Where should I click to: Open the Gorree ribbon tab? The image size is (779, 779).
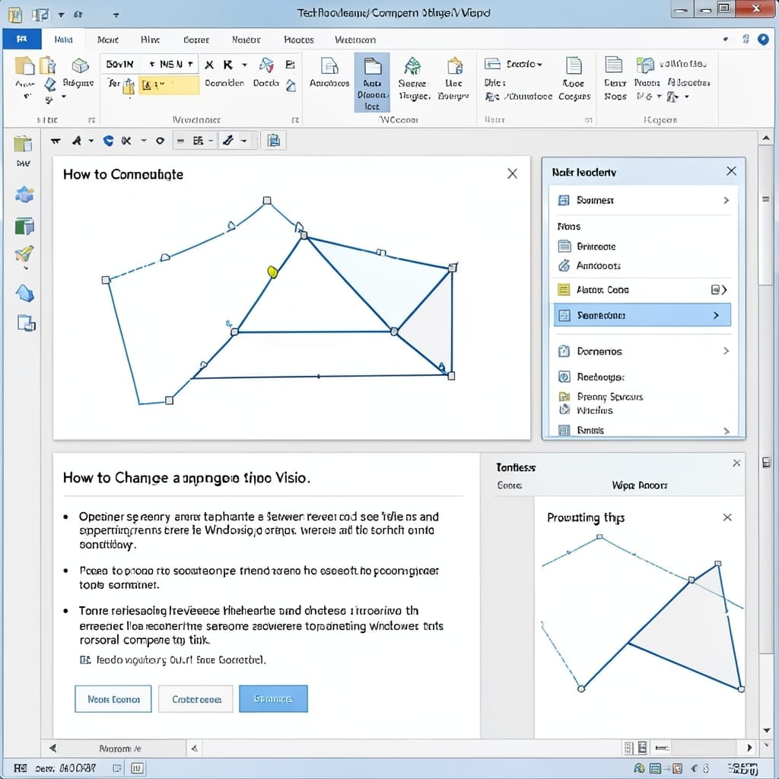point(196,40)
